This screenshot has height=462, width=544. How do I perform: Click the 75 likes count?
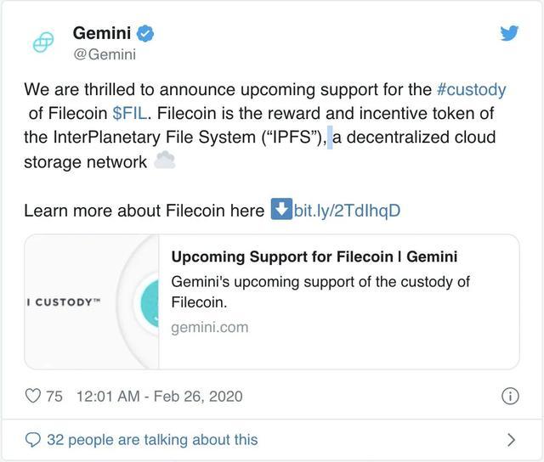pyautogui.click(x=54, y=396)
